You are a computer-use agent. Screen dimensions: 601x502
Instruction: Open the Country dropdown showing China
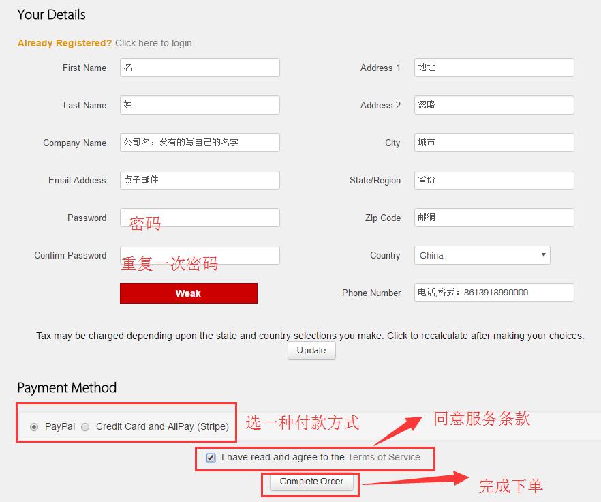tap(482, 255)
